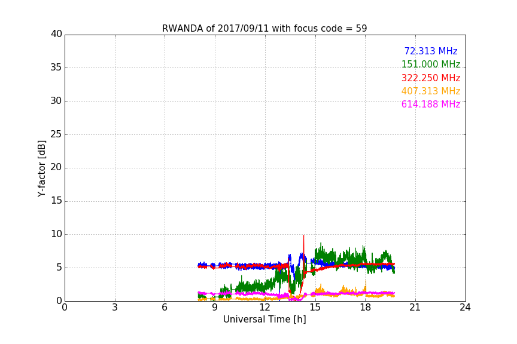
Task: Click the y-axis tick label 10
Action: tap(56, 234)
